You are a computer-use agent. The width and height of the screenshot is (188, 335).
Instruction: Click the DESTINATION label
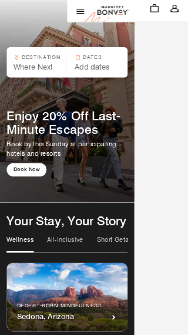41,57
